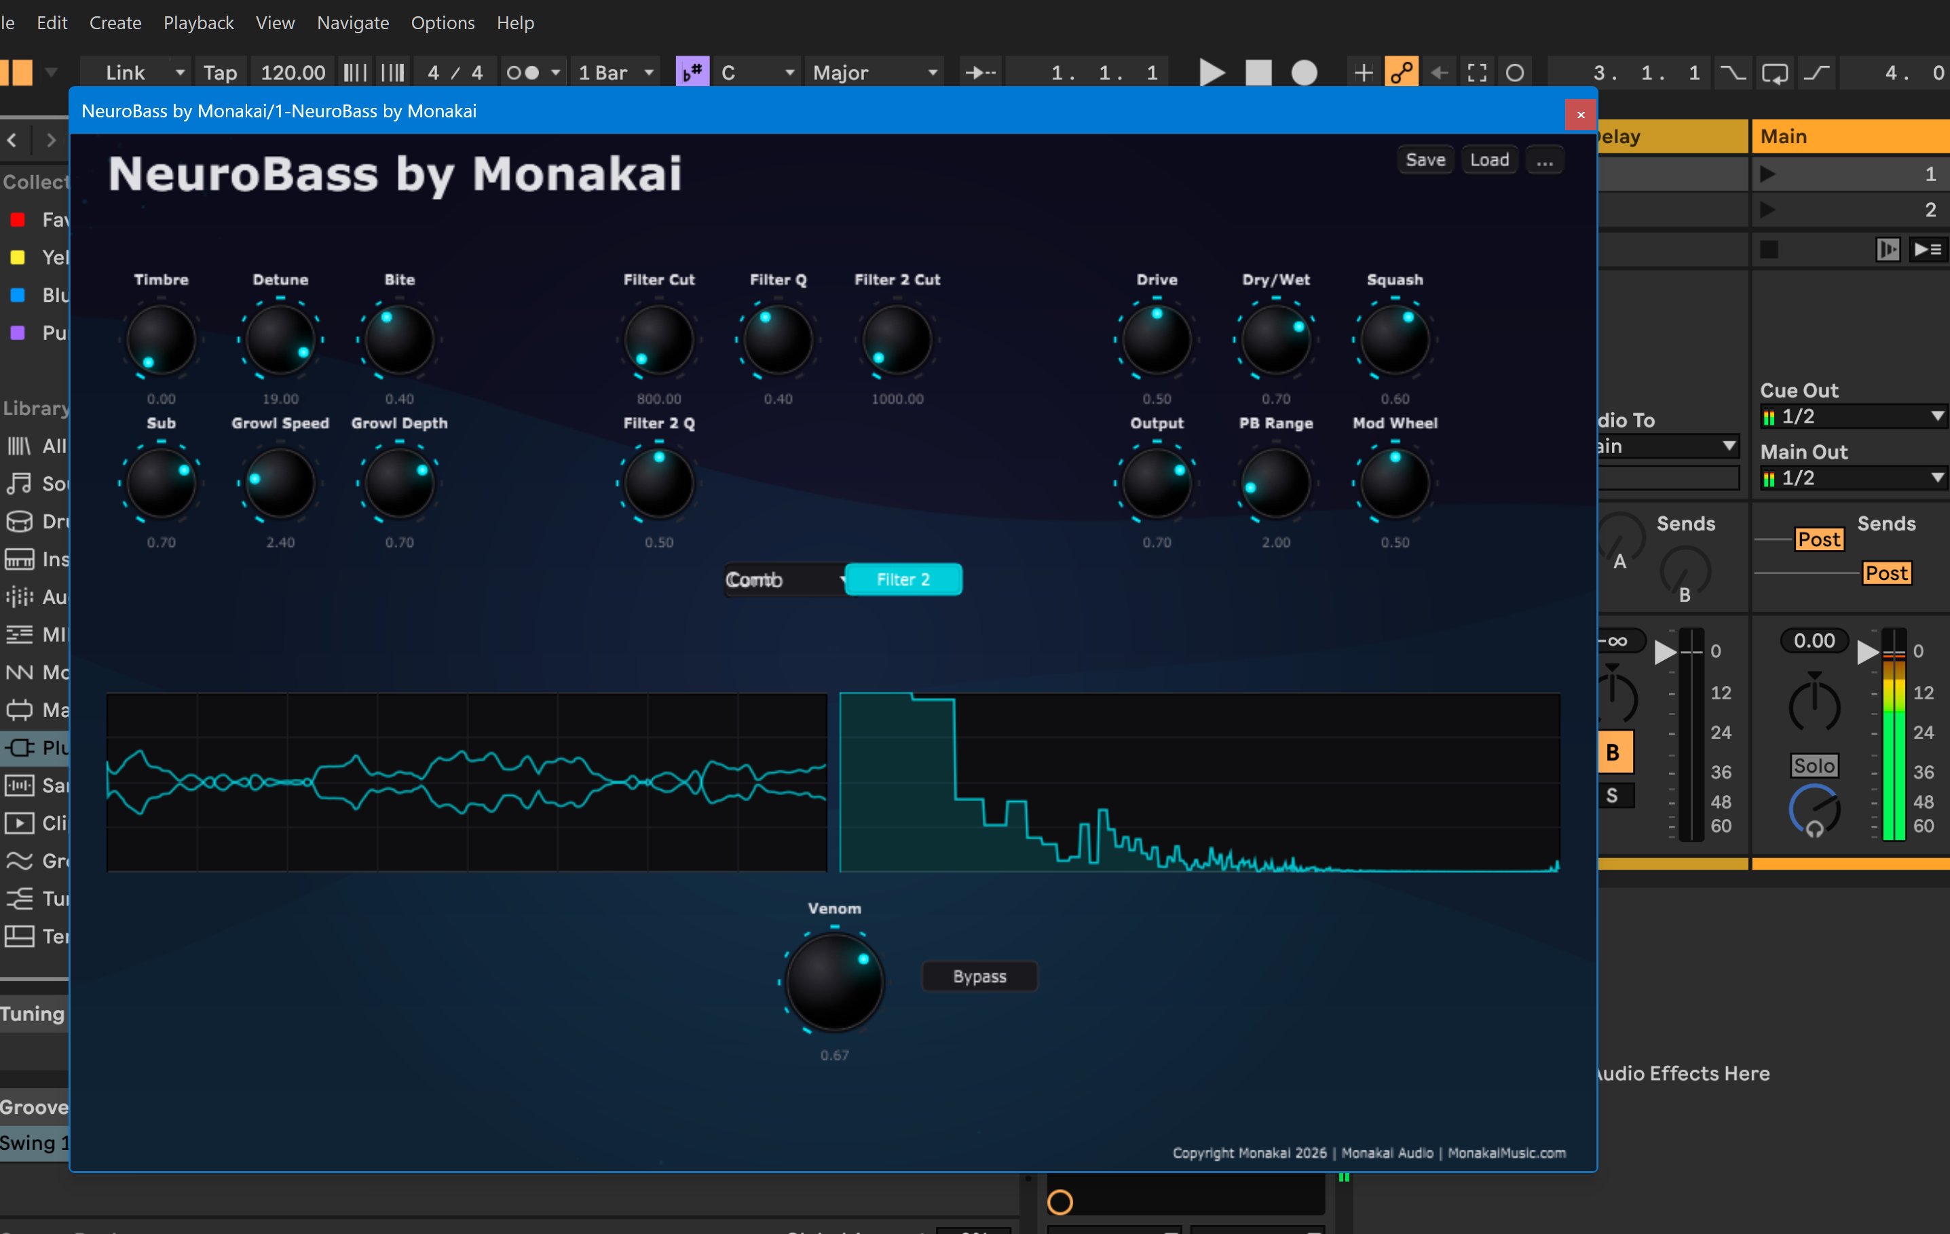Click the Drive knob

click(x=1157, y=339)
